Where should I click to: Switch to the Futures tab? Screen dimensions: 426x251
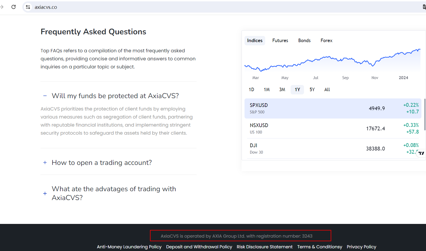280,40
